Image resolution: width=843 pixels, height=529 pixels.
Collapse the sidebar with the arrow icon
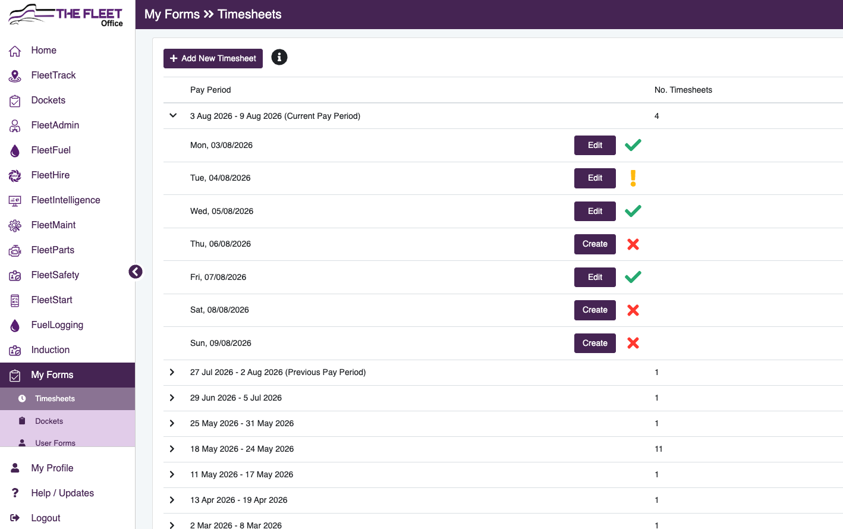136,272
